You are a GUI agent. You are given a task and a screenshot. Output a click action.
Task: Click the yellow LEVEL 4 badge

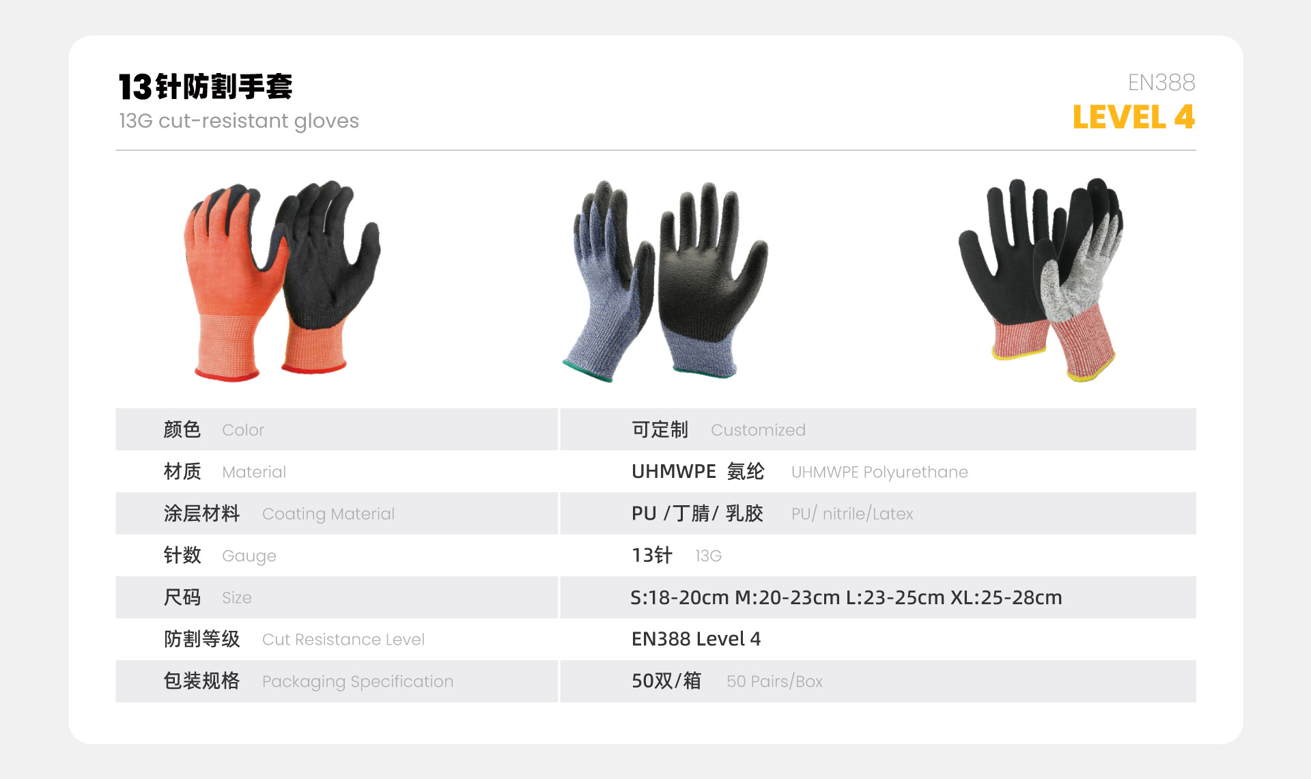[x=1133, y=117]
